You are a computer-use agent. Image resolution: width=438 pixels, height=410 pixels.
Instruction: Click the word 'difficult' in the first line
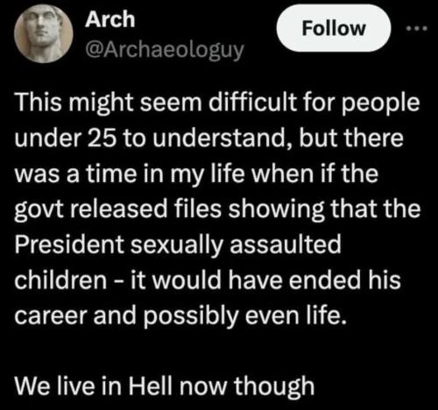coord(252,102)
